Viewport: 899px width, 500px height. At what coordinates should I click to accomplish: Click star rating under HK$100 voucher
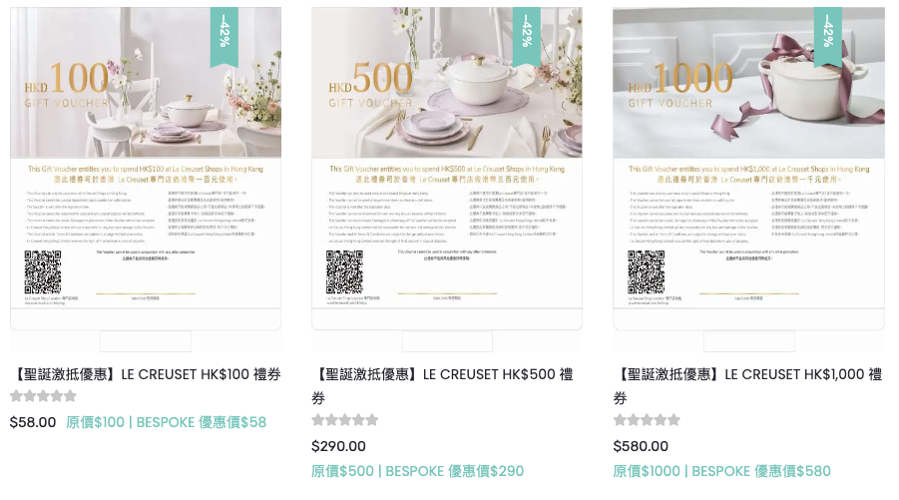point(43,396)
